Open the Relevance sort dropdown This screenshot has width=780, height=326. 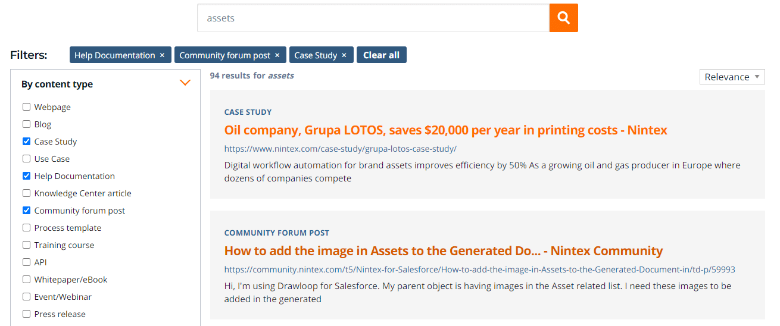pos(732,77)
